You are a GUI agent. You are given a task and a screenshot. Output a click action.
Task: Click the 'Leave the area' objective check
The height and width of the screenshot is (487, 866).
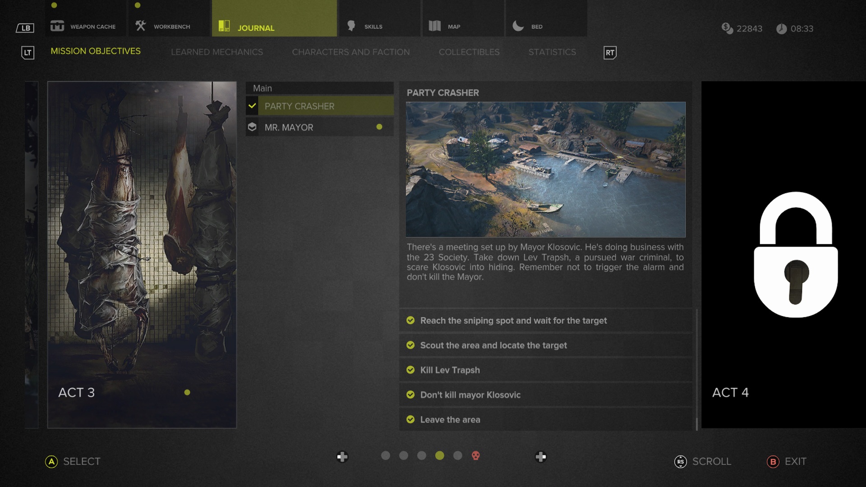point(410,419)
